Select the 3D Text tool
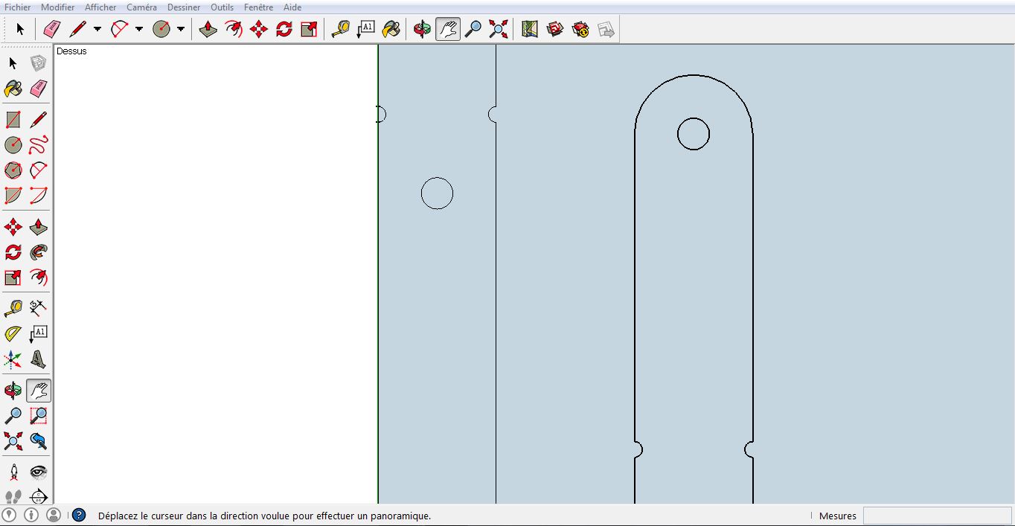 click(39, 359)
